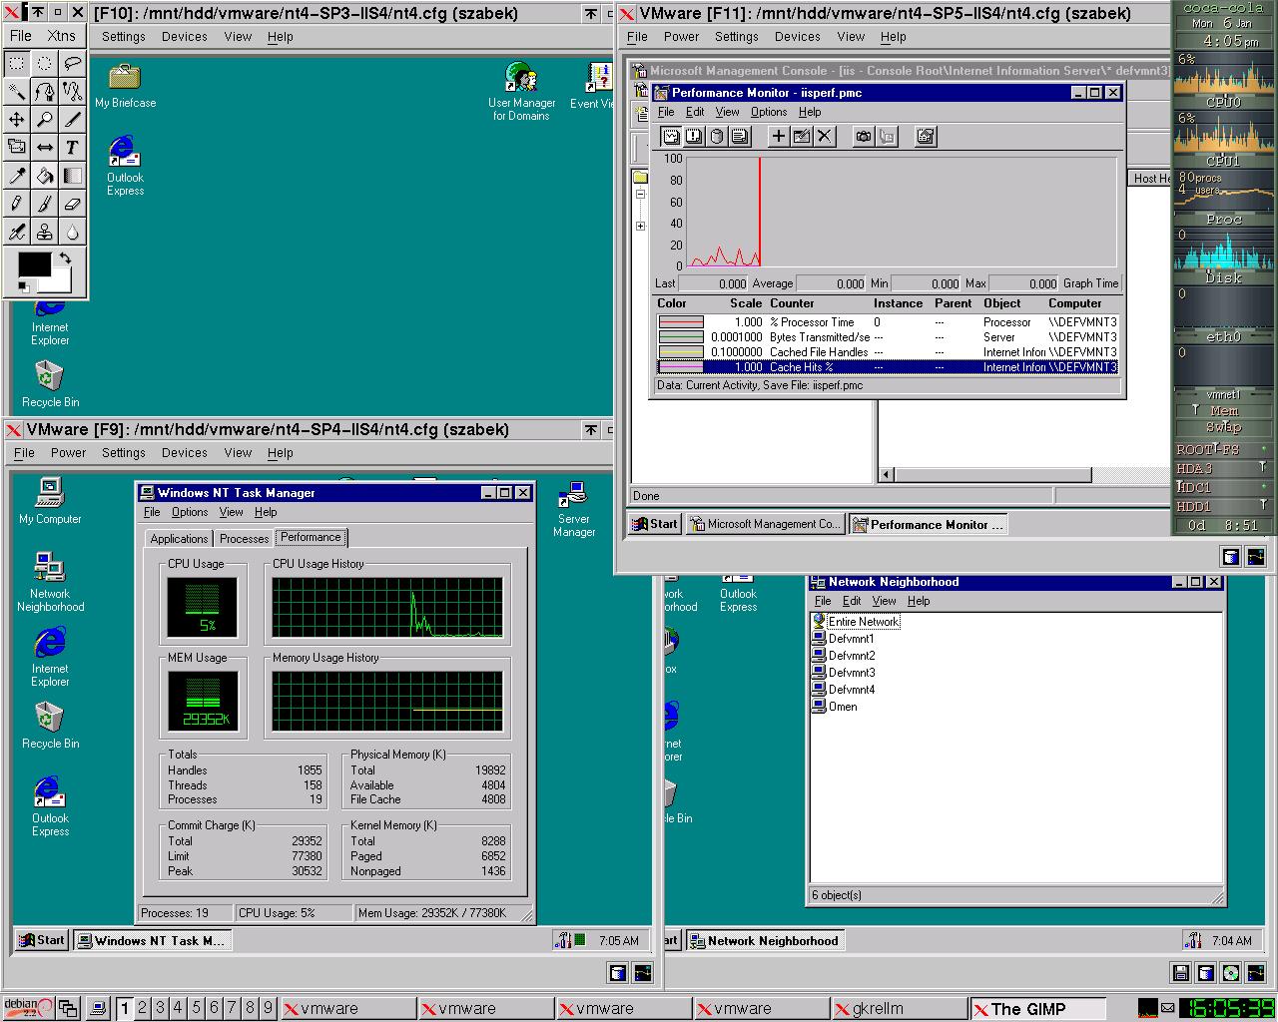Viewport: 1278px width, 1022px height.
Task: Open Xtns menu in GIMP toolbox
Action: pyautogui.click(x=61, y=35)
